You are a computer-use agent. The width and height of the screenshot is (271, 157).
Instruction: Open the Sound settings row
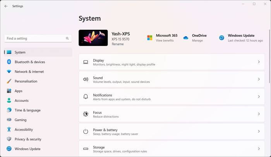172,79
